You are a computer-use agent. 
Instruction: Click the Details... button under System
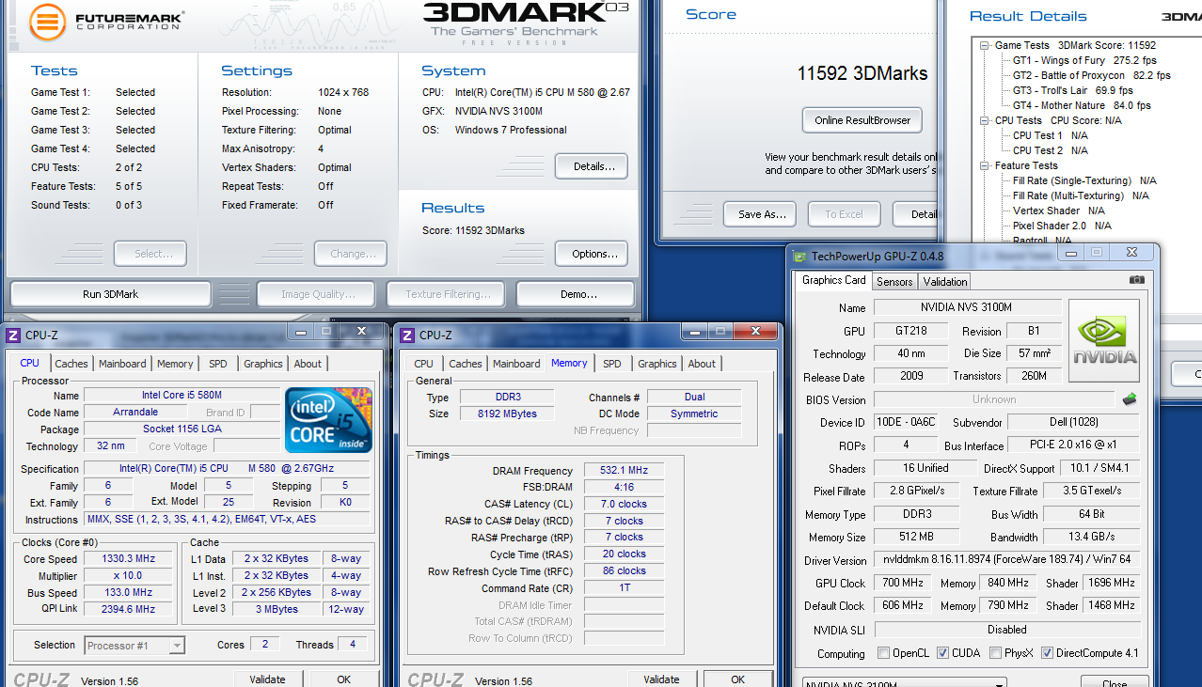pyautogui.click(x=591, y=166)
